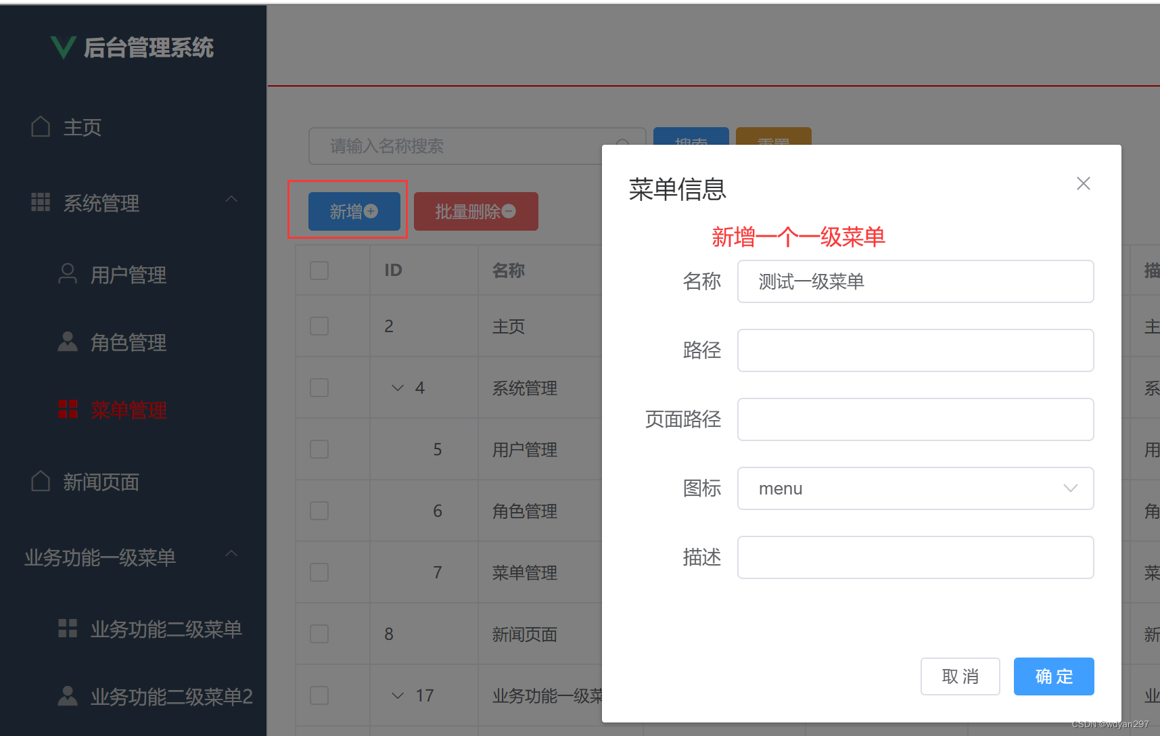Check the box for row ID 2

[319, 326]
